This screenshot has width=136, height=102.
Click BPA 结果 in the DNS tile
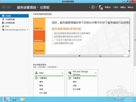43,93
